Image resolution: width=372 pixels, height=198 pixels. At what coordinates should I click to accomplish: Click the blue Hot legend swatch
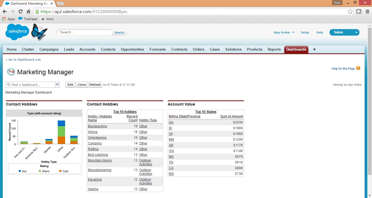(x=20, y=171)
